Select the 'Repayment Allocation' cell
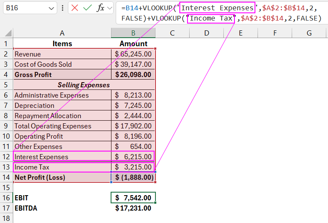The height and width of the screenshot is (223, 328). [x=62, y=116]
